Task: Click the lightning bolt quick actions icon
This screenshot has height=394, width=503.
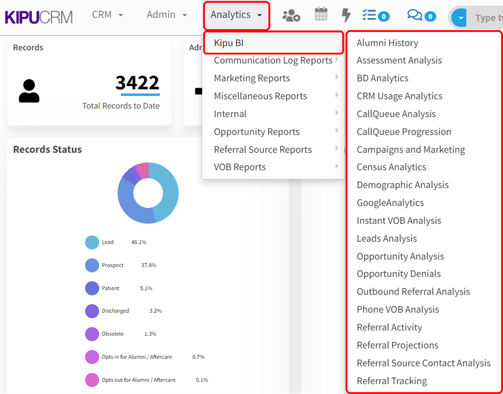Action: (346, 15)
